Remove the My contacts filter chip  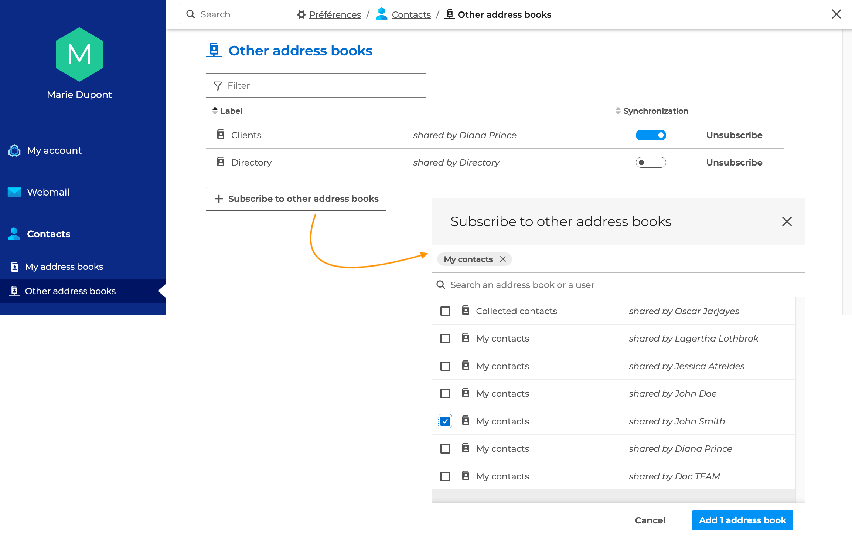[503, 259]
